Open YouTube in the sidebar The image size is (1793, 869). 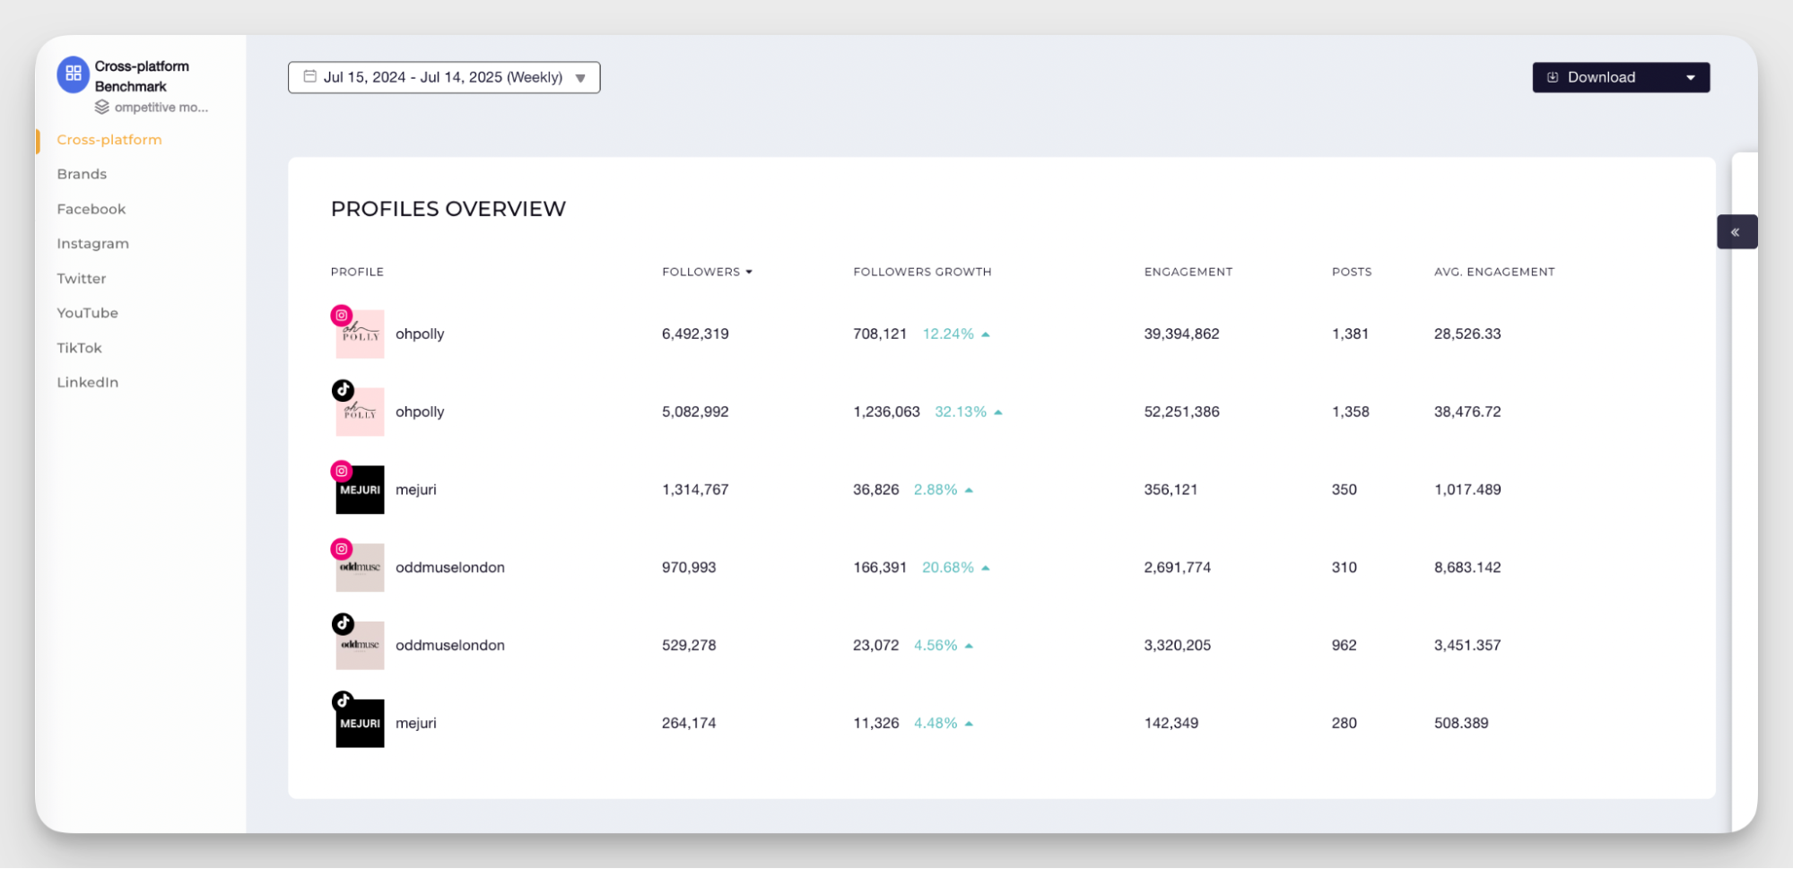(x=88, y=313)
